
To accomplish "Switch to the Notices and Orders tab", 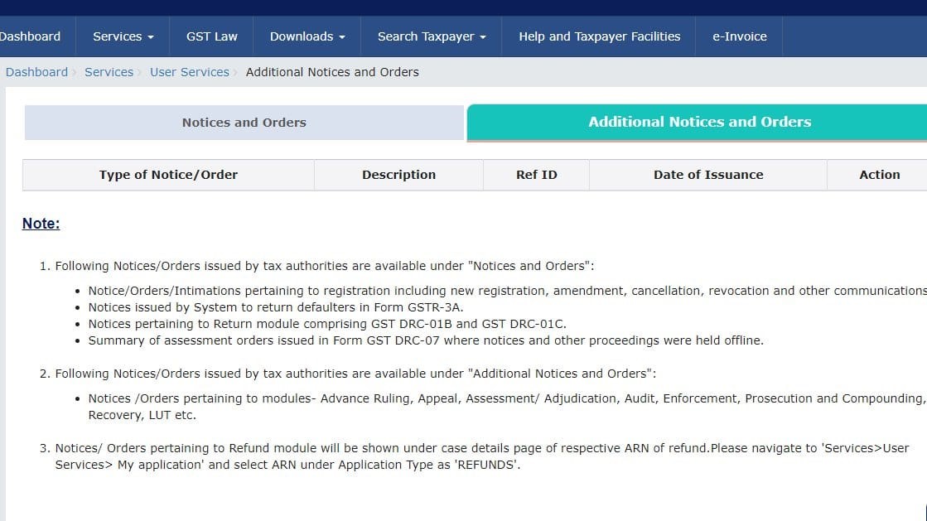I will 244,123.
